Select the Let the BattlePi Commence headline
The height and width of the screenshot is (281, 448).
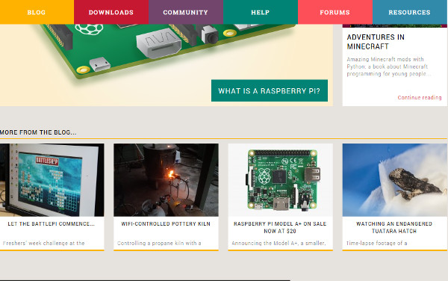coord(51,223)
